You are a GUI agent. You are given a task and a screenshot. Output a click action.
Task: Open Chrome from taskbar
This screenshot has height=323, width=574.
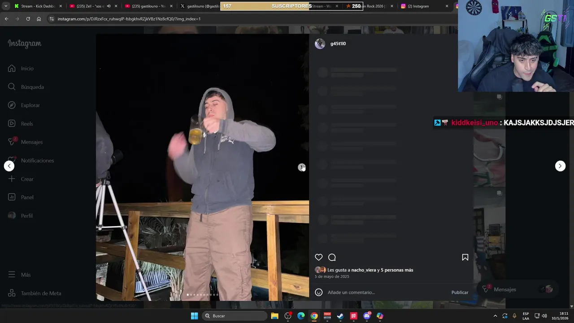[314, 316]
